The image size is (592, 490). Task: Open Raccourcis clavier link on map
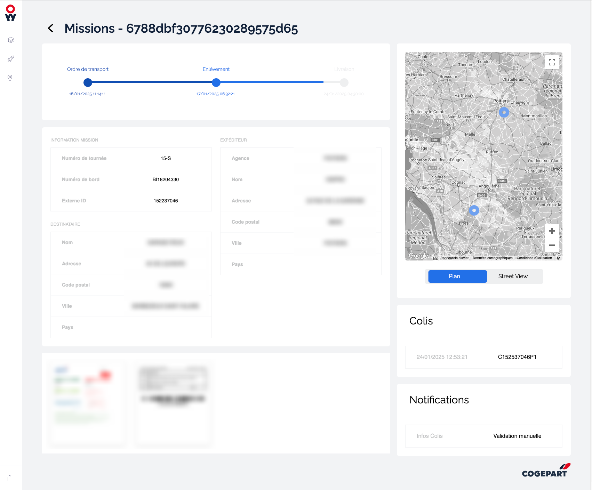coord(454,258)
